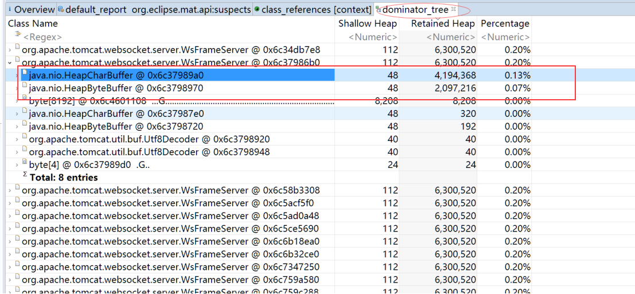Image resolution: width=635 pixels, height=294 pixels.
Task: Switch to the Overview tab
Action: coord(34,10)
